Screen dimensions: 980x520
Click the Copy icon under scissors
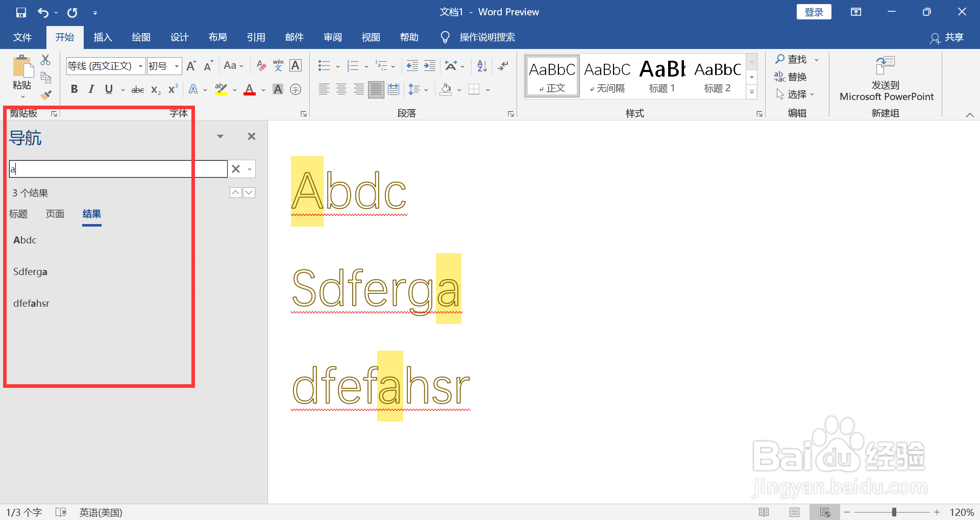point(46,78)
